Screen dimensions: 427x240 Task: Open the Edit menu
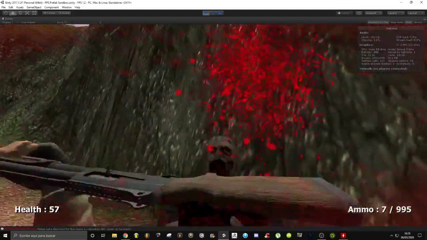[11, 7]
